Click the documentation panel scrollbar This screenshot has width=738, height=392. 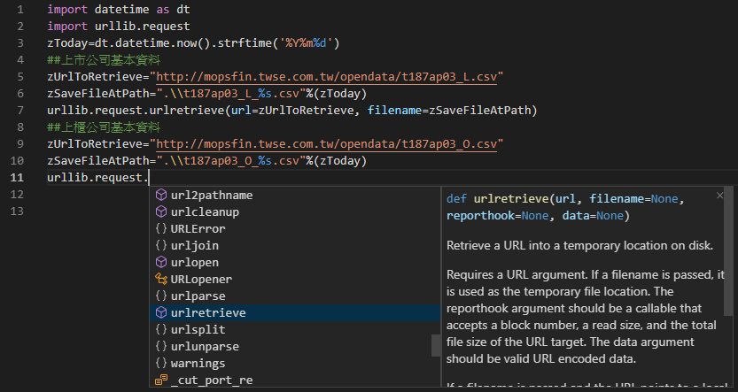(728, 251)
